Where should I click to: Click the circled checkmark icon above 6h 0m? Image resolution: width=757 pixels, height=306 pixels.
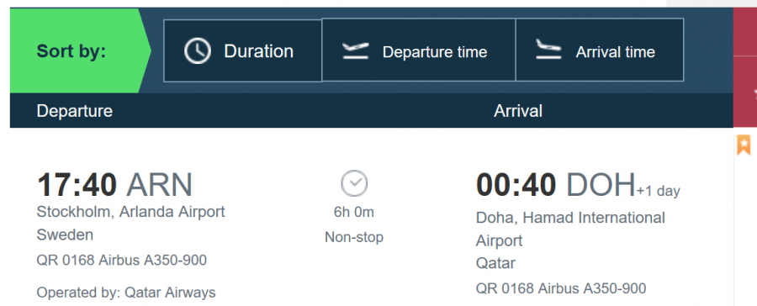click(x=354, y=184)
